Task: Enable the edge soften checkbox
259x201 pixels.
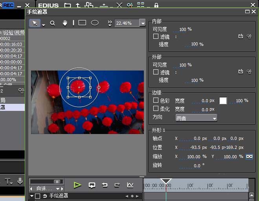Action: [x=156, y=109]
